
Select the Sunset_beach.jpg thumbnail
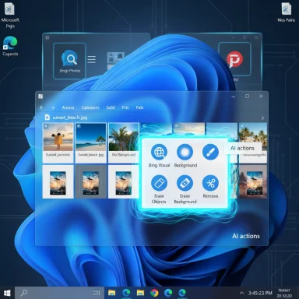click(91, 142)
